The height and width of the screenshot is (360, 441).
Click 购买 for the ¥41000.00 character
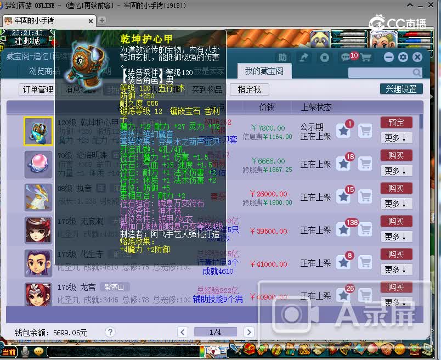(396, 254)
